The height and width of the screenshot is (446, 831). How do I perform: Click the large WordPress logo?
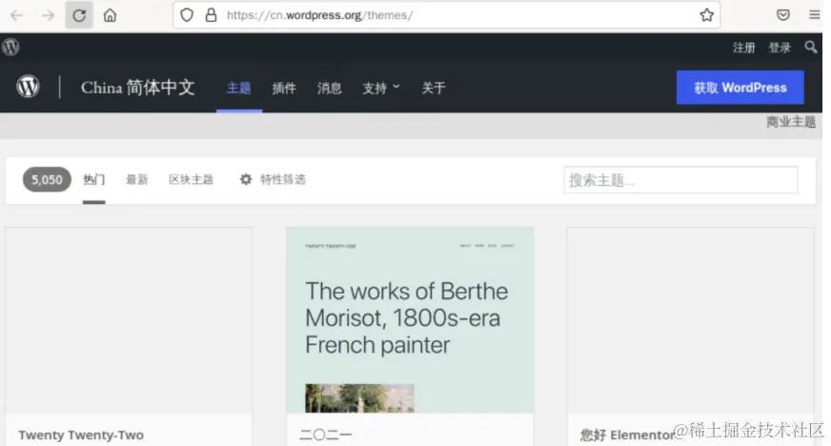pos(28,87)
